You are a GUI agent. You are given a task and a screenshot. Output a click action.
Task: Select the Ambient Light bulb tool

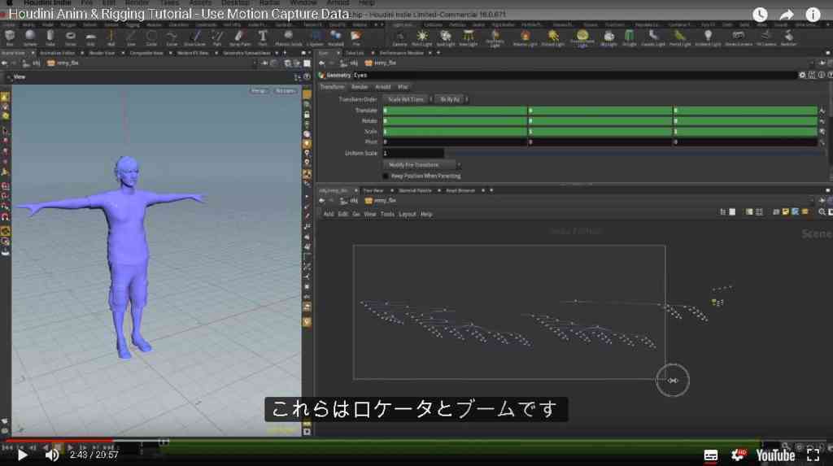pyautogui.click(x=708, y=37)
